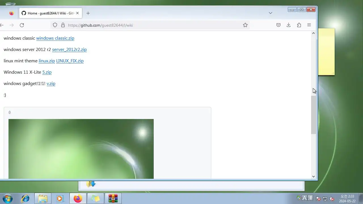Click the 'linux mint theme' text
363x204 pixels.
tap(21, 61)
